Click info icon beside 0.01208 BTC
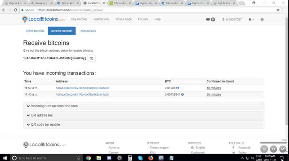The image size is (289, 161). (x=177, y=88)
